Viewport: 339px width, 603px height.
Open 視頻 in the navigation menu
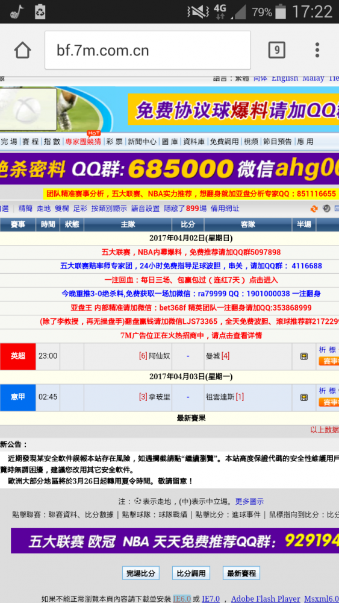click(x=250, y=142)
